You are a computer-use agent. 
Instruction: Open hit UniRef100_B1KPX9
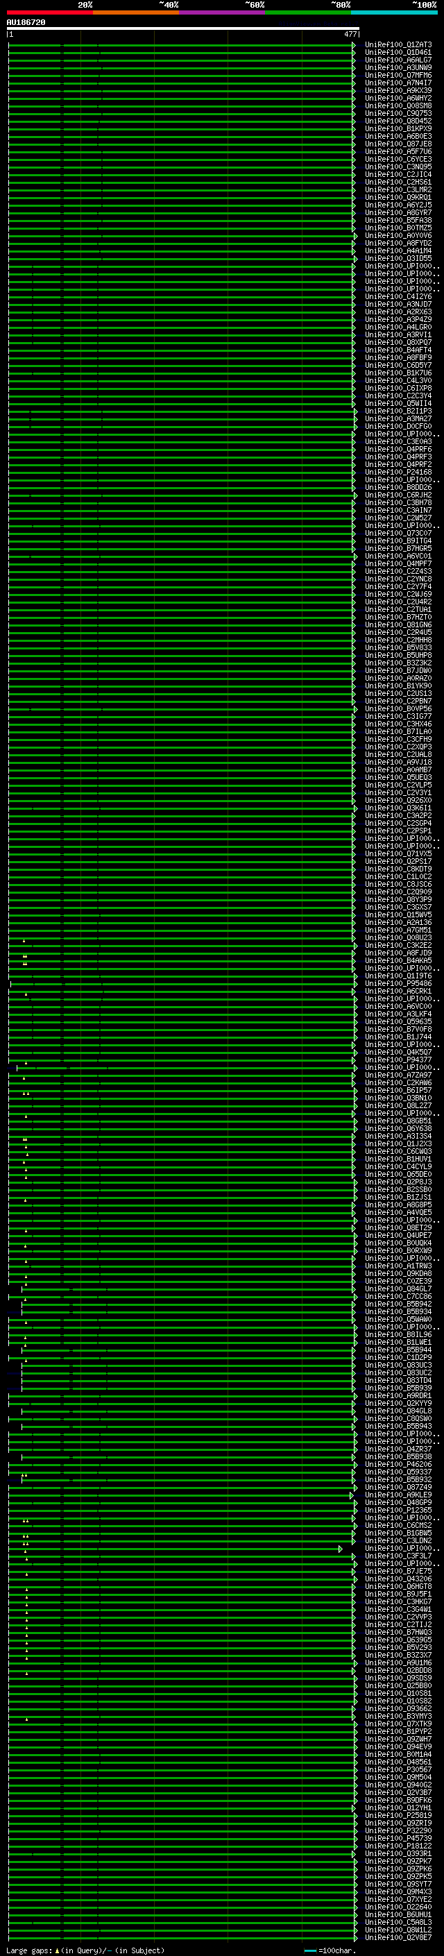pos(398,129)
